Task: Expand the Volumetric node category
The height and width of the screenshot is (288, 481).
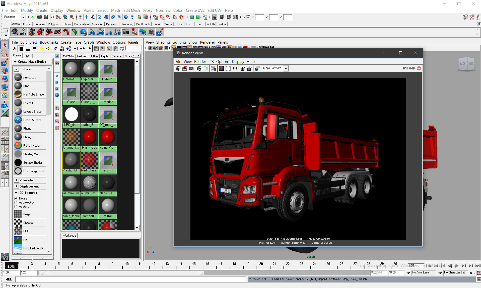Action: click(x=16, y=180)
